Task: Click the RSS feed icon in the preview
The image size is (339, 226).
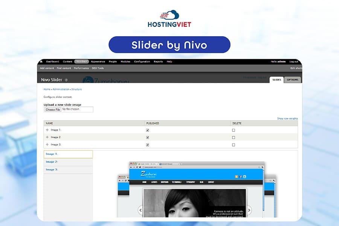Action: [236, 176]
